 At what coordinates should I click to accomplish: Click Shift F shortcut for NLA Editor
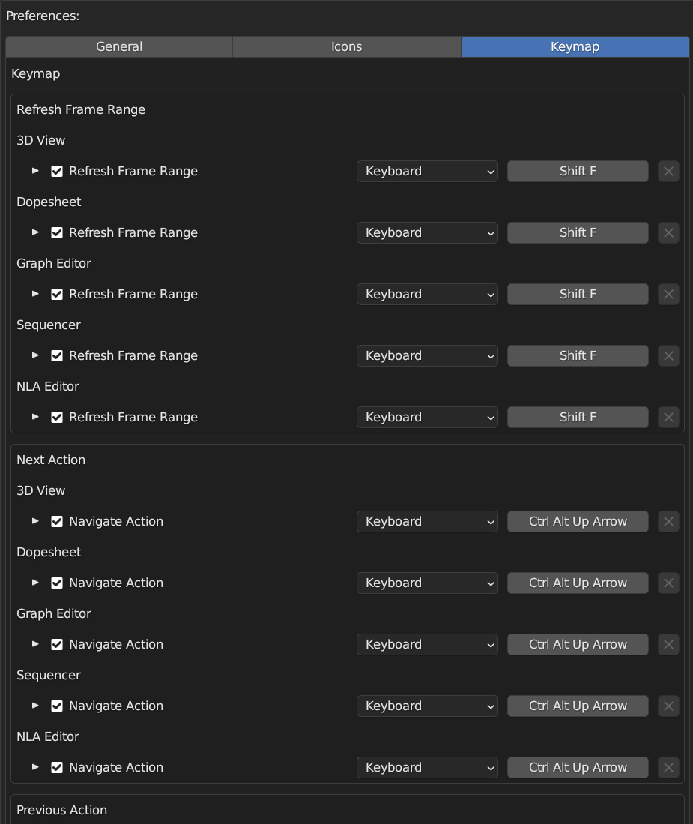point(578,418)
